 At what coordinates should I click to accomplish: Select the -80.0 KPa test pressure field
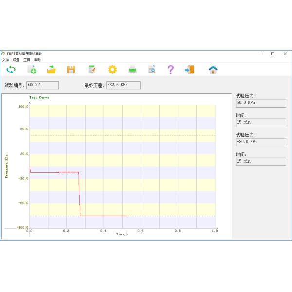point(260,142)
